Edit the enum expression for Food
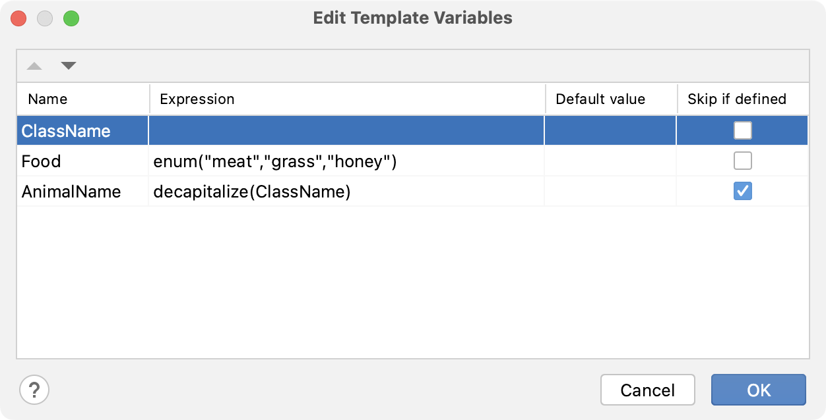This screenshot has height=420, width=826. (284, 161)
